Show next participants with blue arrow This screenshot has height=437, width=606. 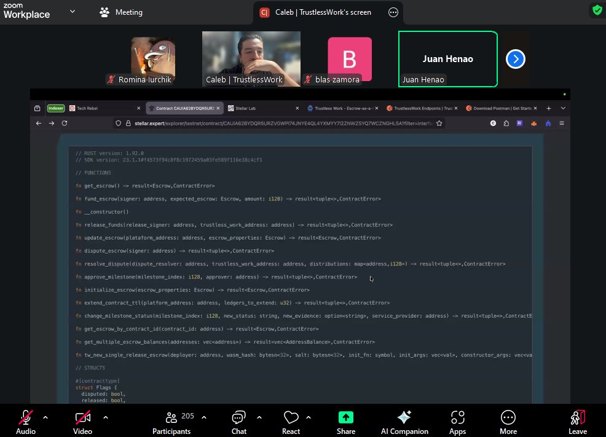coord(516,59)
